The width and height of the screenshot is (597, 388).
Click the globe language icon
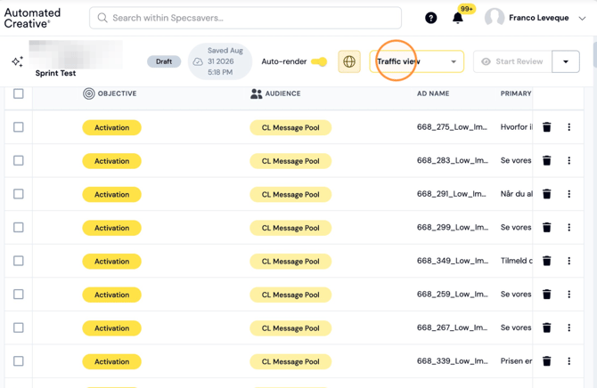point(349,61)
